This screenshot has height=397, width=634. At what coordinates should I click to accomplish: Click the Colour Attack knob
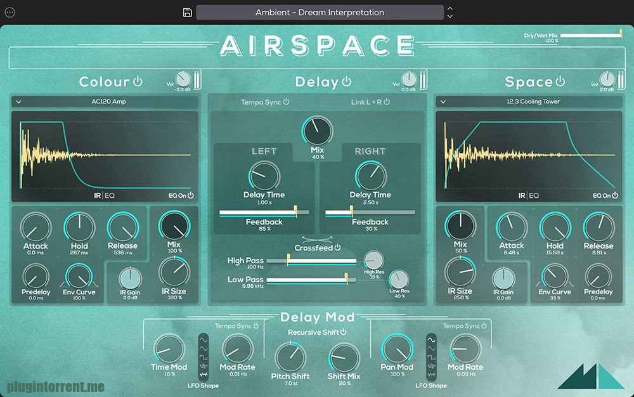coord(36,228)
